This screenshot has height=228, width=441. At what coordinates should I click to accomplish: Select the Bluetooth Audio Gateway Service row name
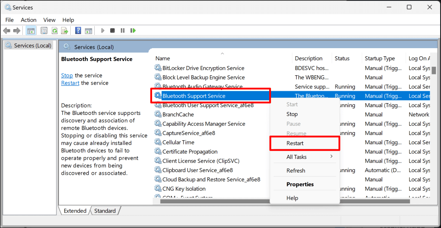click(202, 86)
